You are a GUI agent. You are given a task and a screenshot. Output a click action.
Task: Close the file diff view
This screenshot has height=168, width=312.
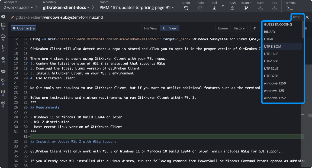point(307,17)
